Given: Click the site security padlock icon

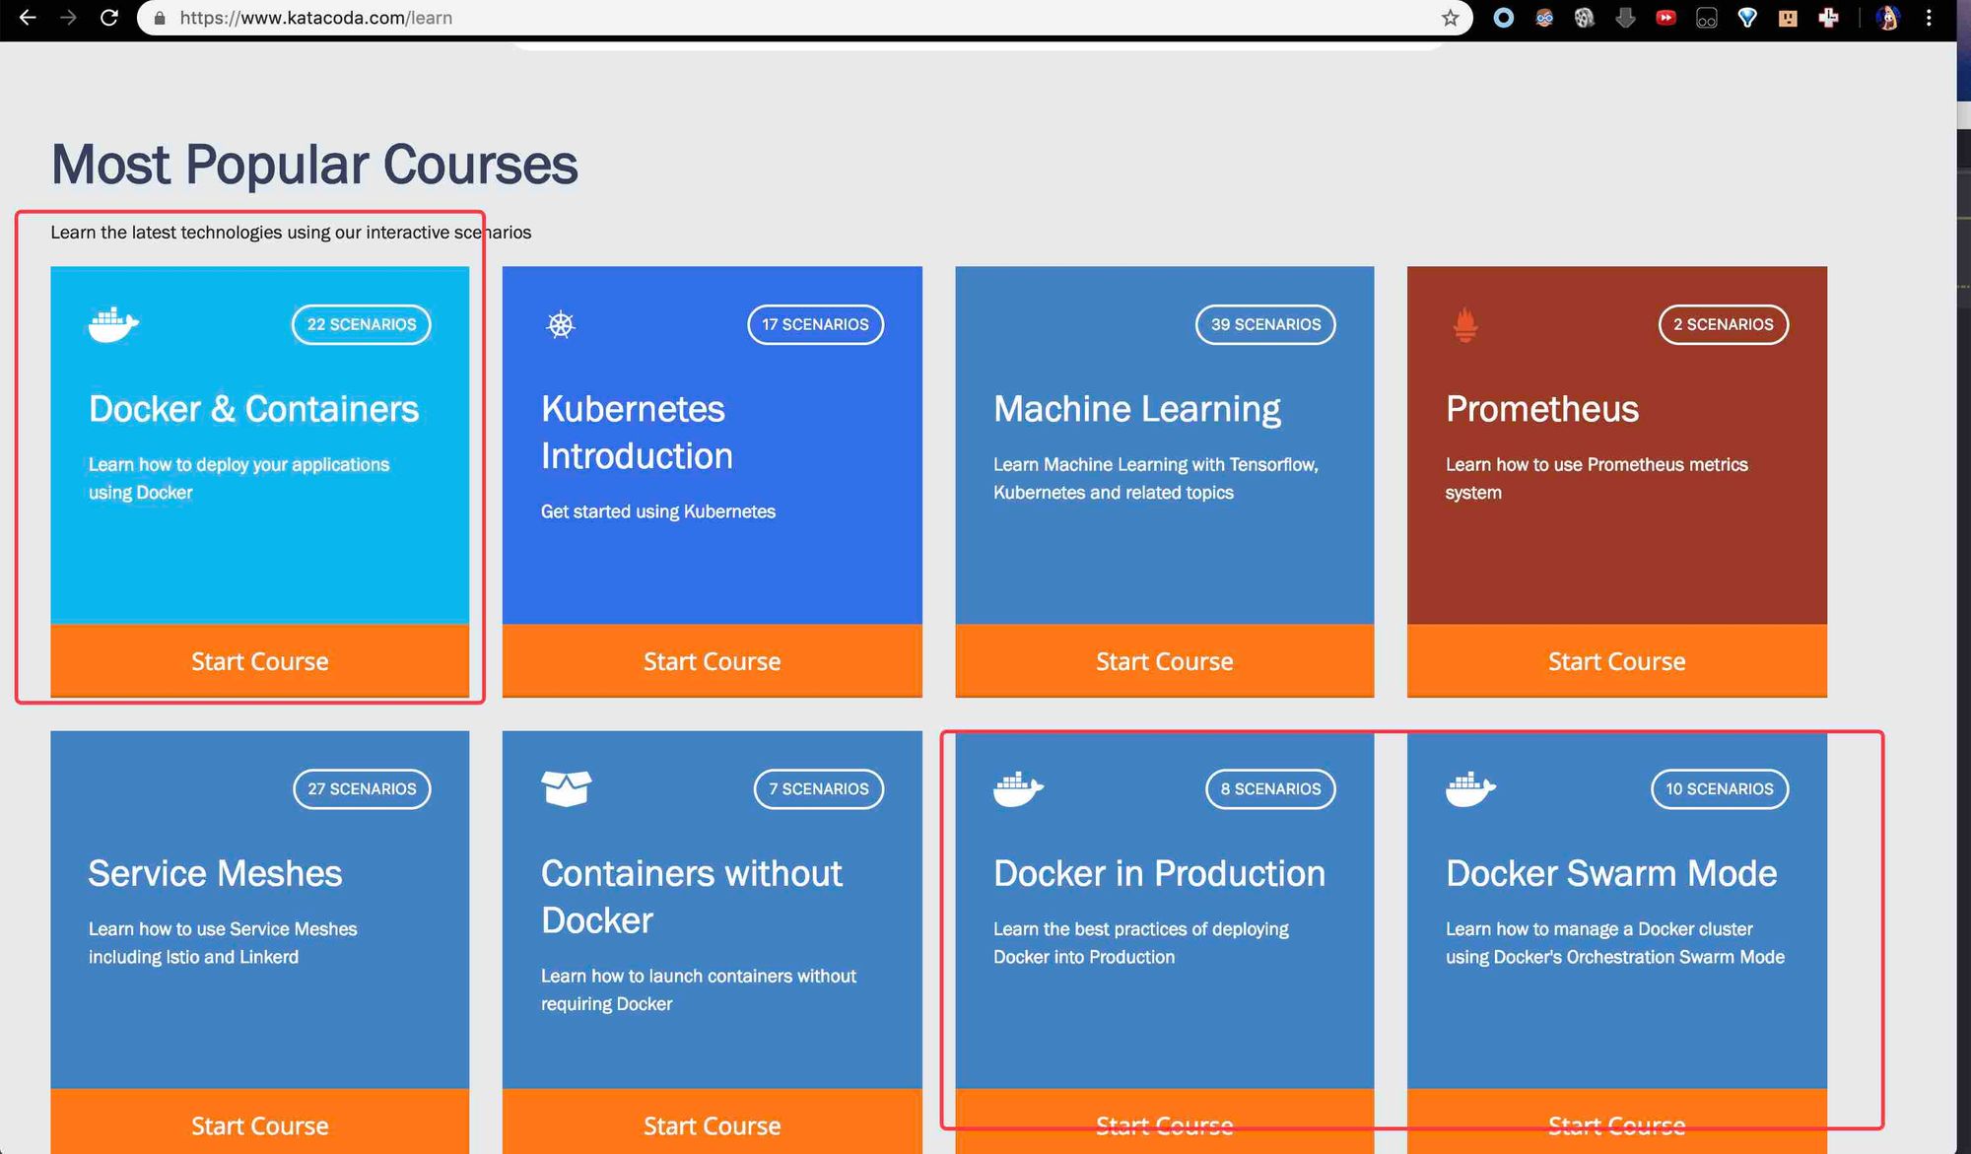Looking at the screenshot, I should click(159, 18).
